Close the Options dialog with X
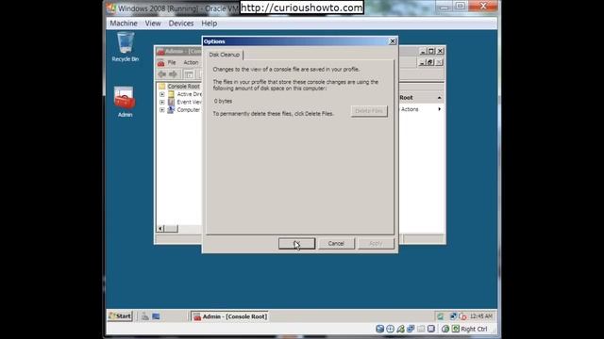Screen dimensions: 604x339 pyautogui.click(x=393, y=41)
